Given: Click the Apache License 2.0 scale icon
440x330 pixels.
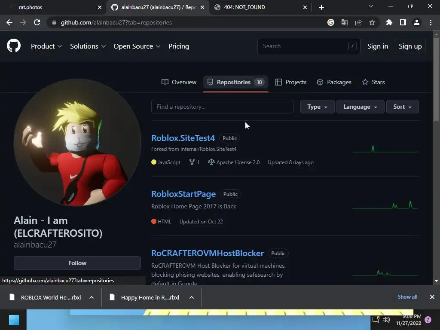Looking at the screenshot, I should pyautogui.click(x=211, y=162).
